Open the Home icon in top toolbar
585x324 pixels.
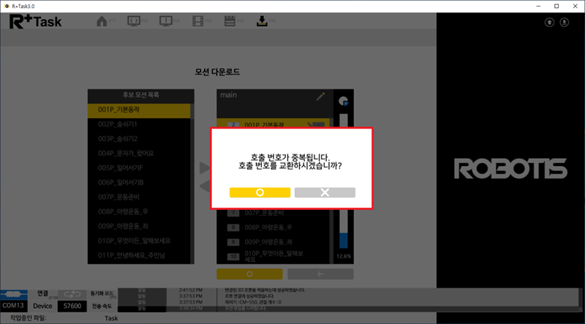(x=102, y=20)
